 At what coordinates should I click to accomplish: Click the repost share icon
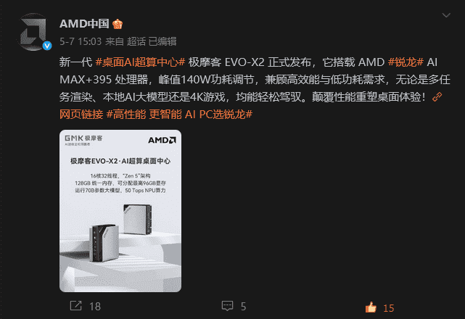click(75, 306)
